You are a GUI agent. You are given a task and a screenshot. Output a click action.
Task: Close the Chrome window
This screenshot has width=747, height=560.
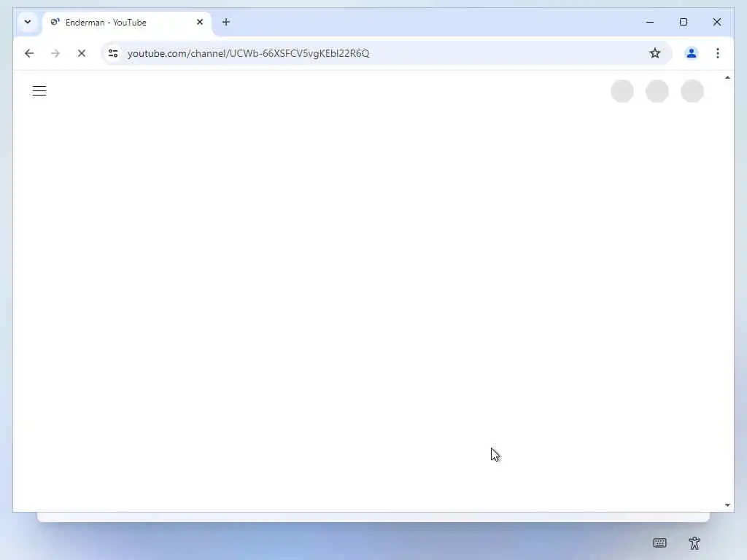coord(717,22)
